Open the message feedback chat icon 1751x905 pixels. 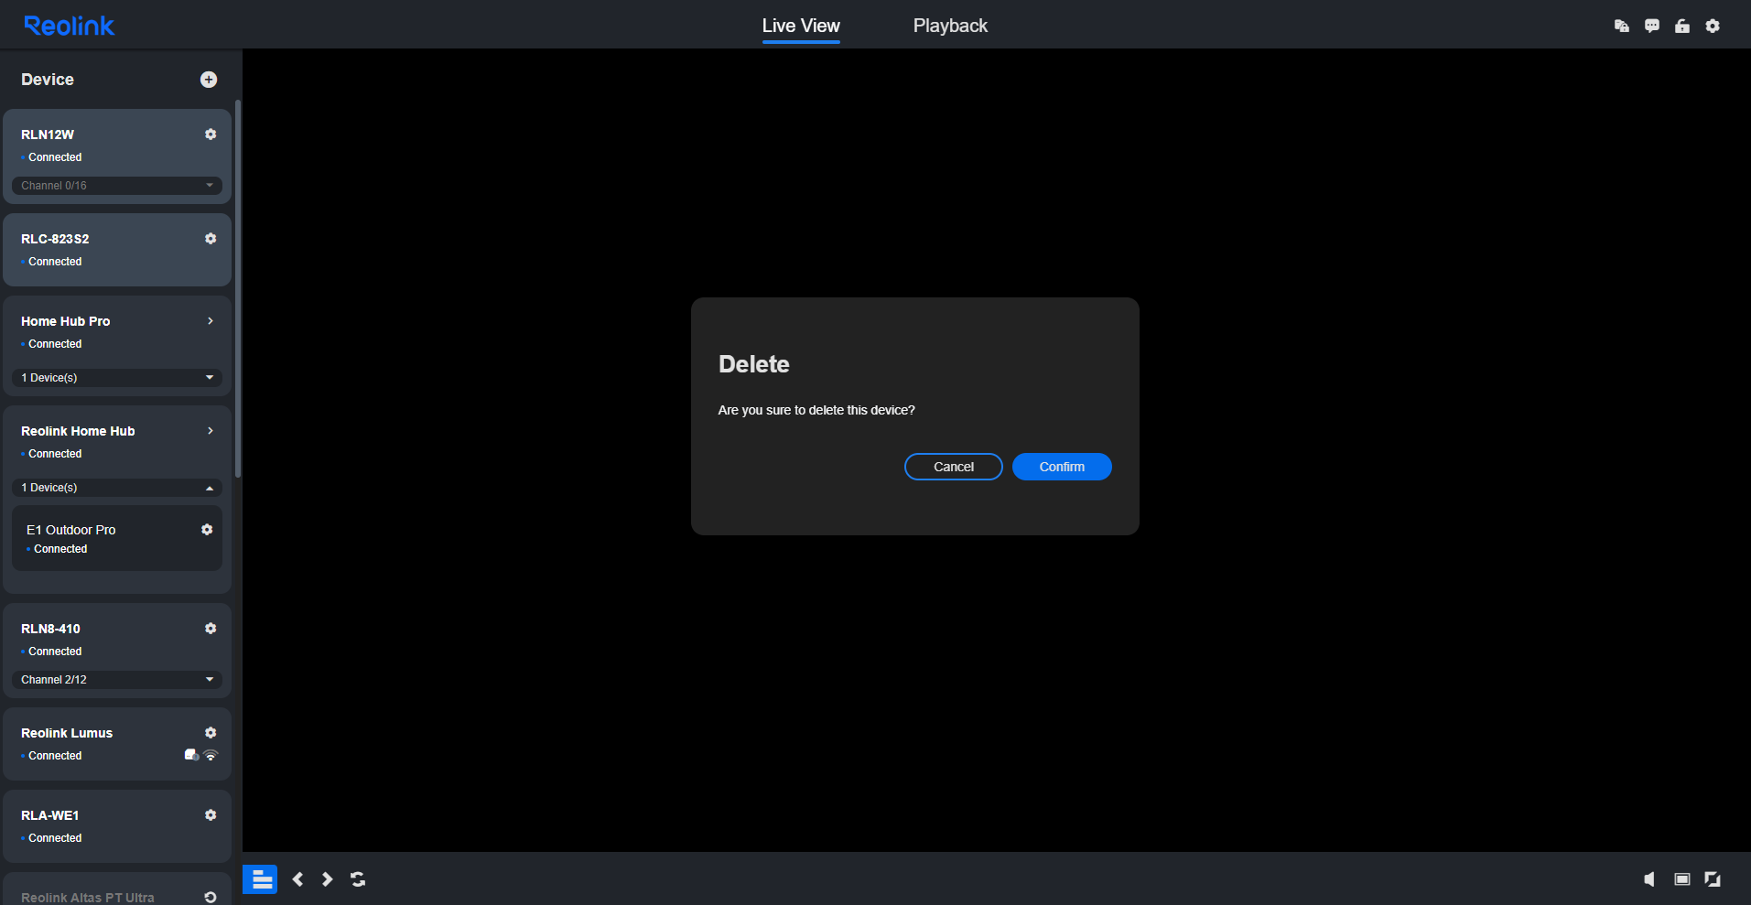point(1652,26)
